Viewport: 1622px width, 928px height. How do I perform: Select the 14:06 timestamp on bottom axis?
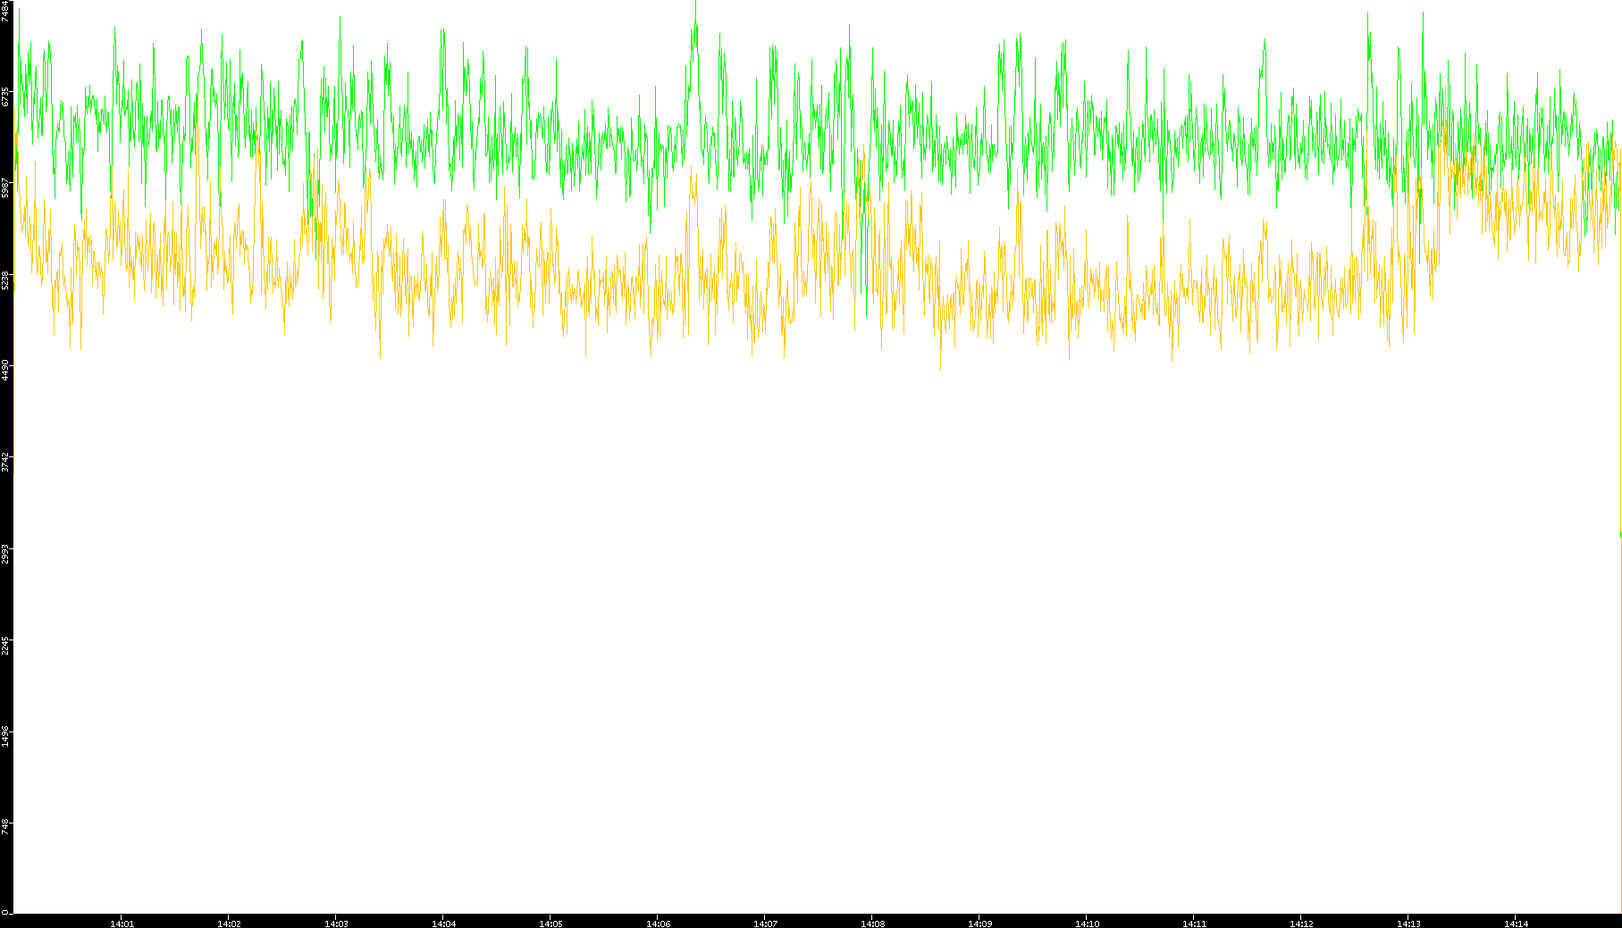click(658, 923)
